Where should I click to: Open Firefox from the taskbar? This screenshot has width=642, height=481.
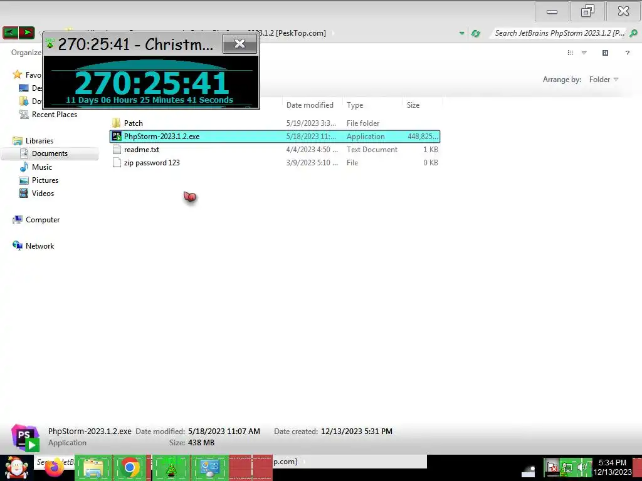click(54, 467)
